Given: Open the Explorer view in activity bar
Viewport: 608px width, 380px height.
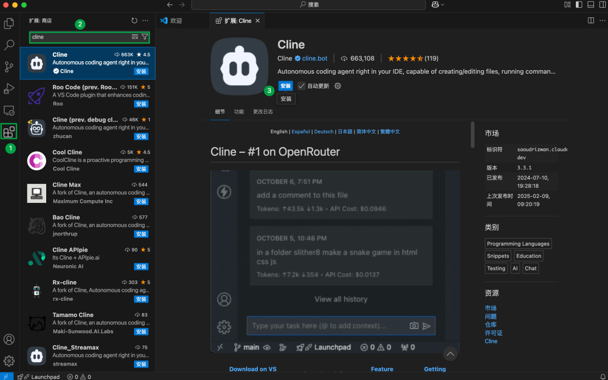Looking at the screenshot, I should 9,24.
